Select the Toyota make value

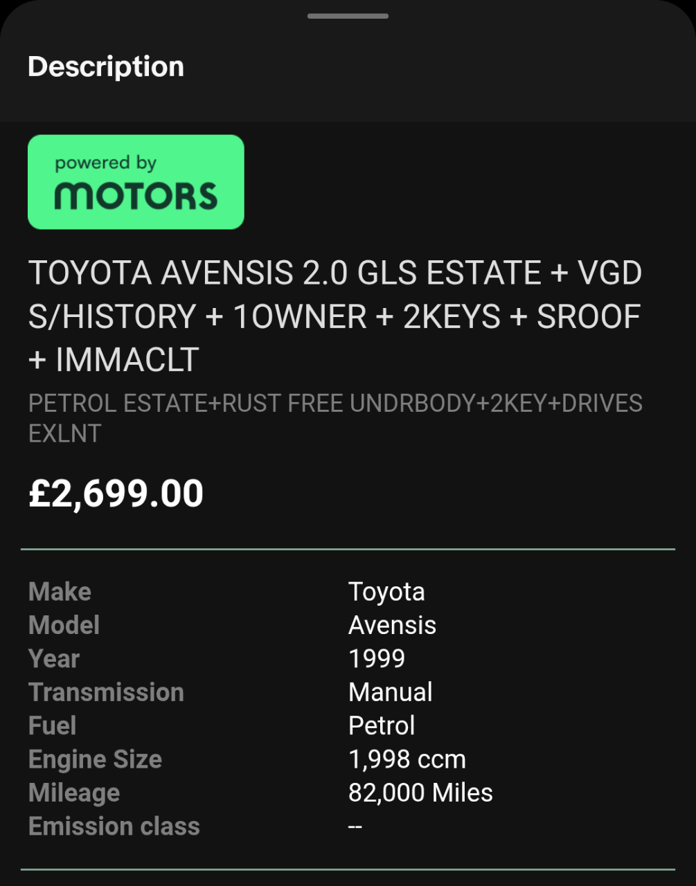(386, 592)
